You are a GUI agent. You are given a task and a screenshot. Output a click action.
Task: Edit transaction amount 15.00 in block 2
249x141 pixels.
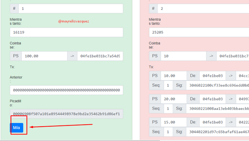[174, 122]
